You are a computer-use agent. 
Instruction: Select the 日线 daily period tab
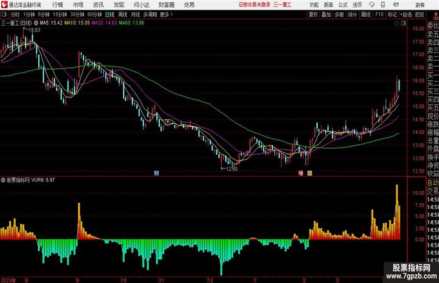tap(110, 15)
